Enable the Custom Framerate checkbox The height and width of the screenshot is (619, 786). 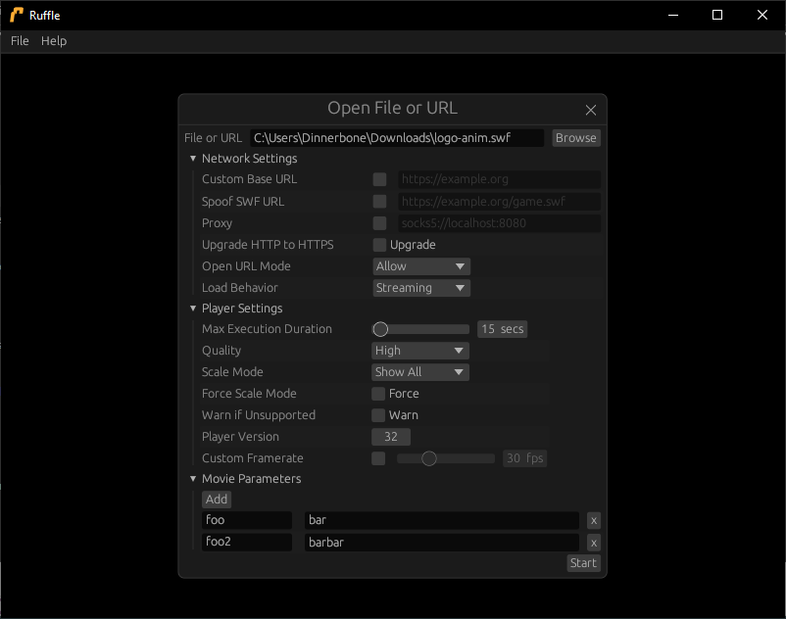[x=378, y=458]
